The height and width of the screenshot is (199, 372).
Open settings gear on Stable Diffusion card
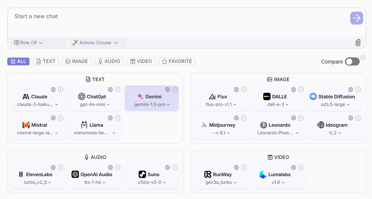351,90
